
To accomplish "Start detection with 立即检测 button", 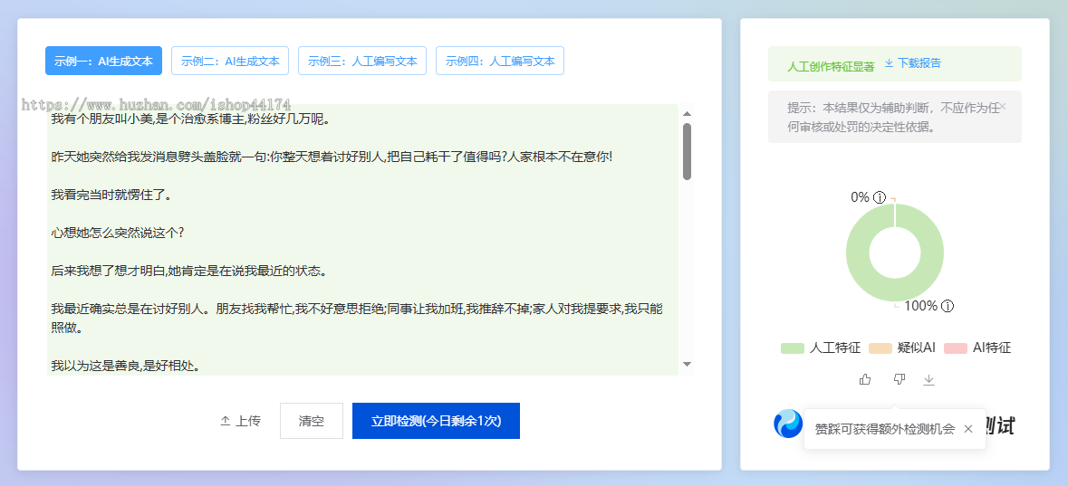I will coord(436,422).
